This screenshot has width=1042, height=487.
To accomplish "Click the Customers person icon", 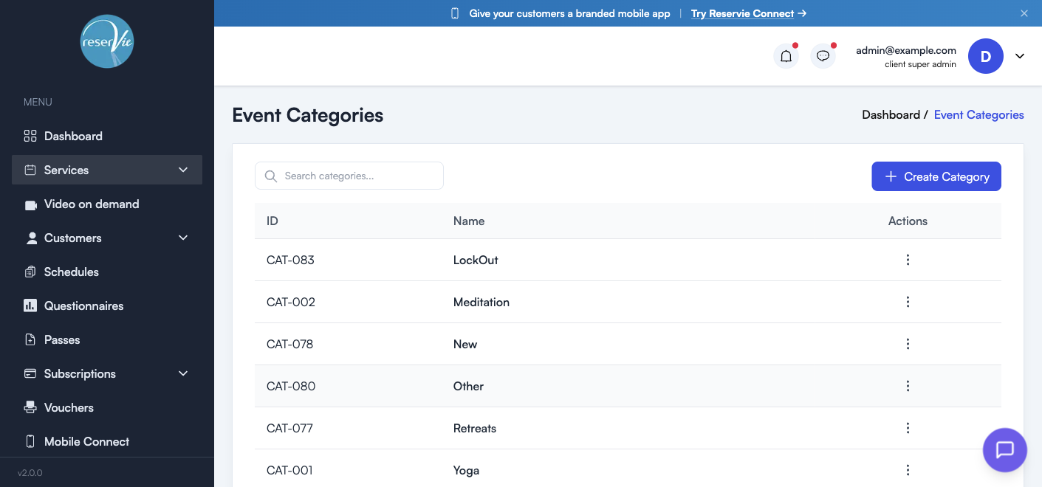I will tap(31, 238).
